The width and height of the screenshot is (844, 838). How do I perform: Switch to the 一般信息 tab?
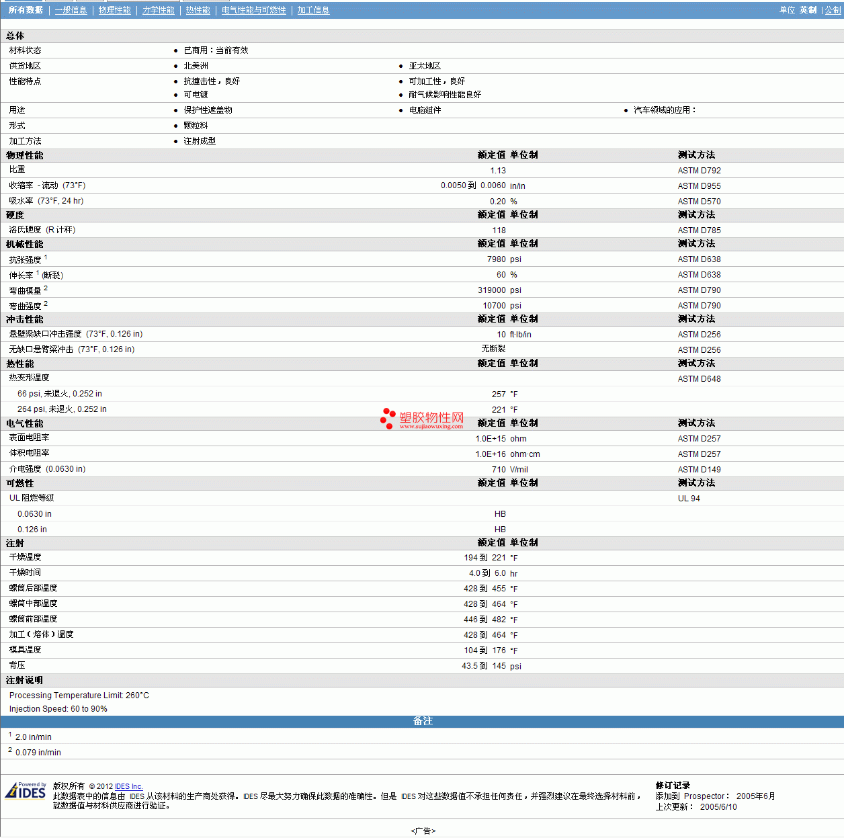tap(71, 10)
